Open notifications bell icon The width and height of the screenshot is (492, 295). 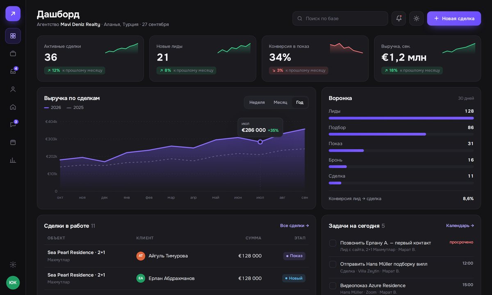(x=399, y=18)
